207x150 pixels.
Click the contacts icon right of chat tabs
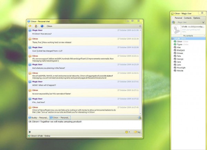coord(140,118)
